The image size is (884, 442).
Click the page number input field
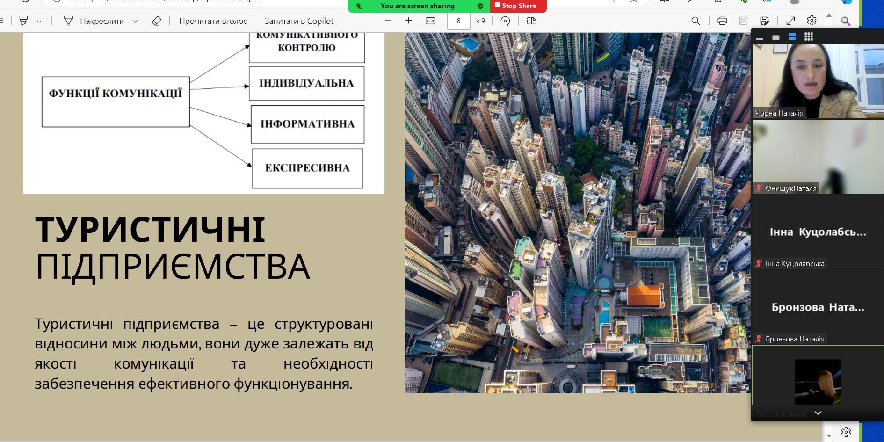(458, 21)
